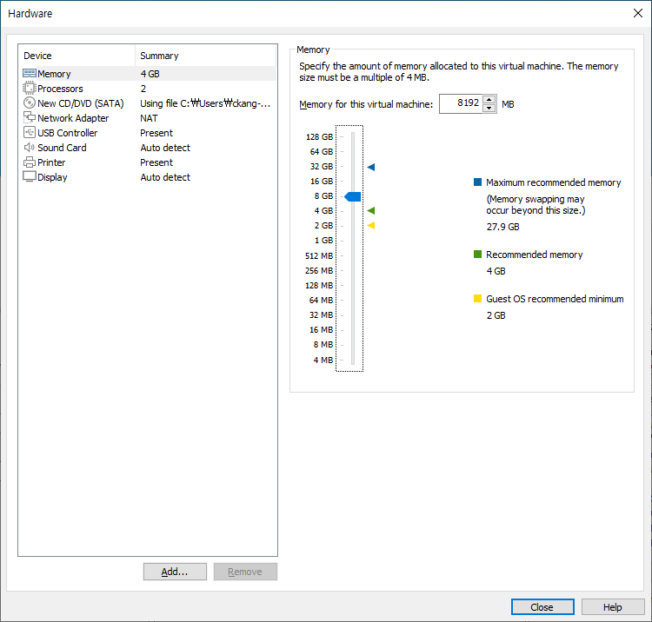The height and width of the screenshot is (622, 652).
Task: Select the Printer device
Action: 149,162
